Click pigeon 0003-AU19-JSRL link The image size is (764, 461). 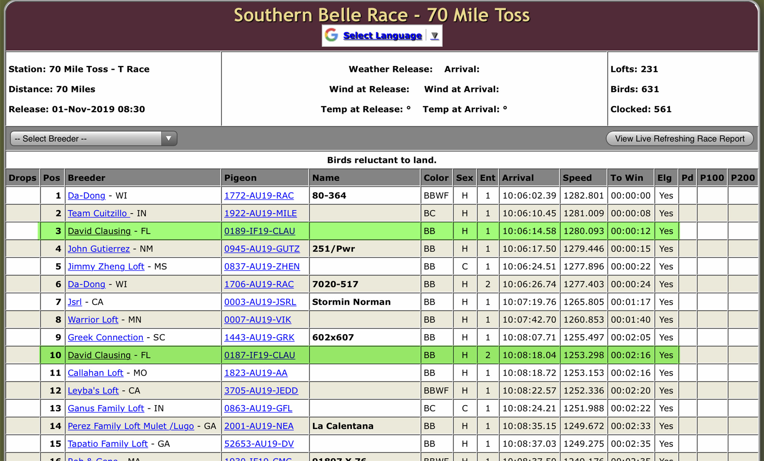[260, 302]
